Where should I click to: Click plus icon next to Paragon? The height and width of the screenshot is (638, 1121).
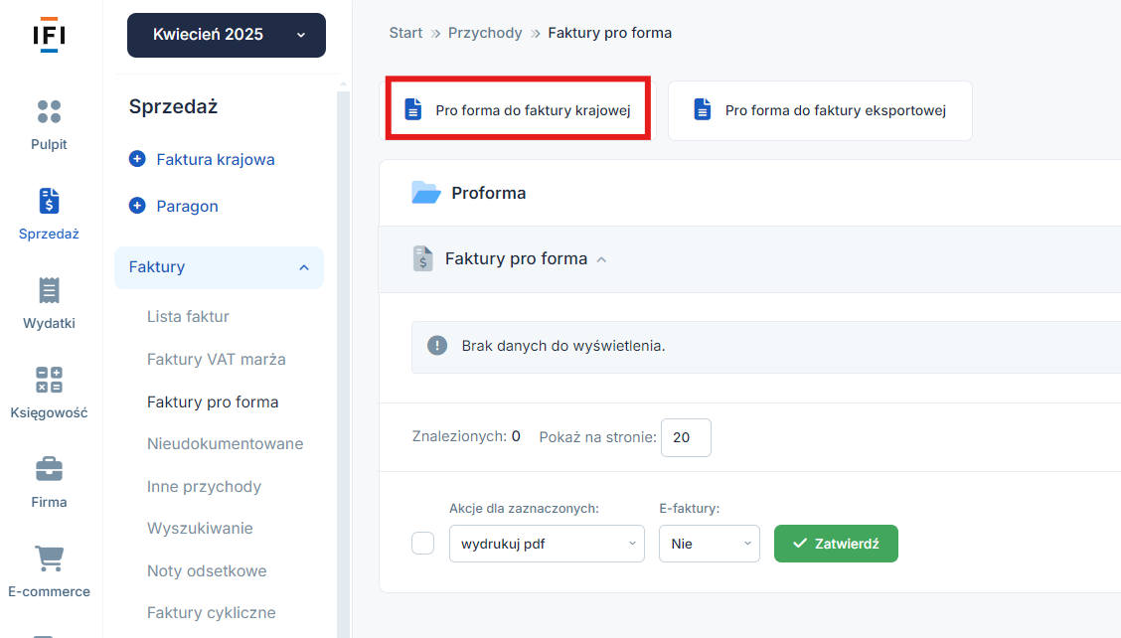point(137,206)
